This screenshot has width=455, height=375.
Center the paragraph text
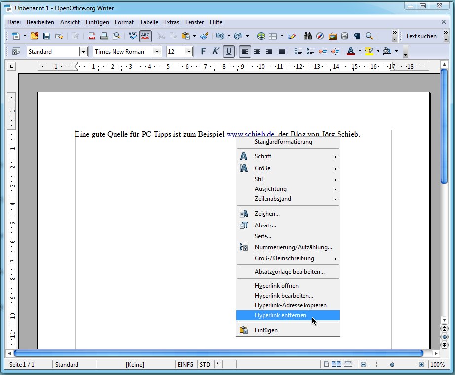click(257, 52)
